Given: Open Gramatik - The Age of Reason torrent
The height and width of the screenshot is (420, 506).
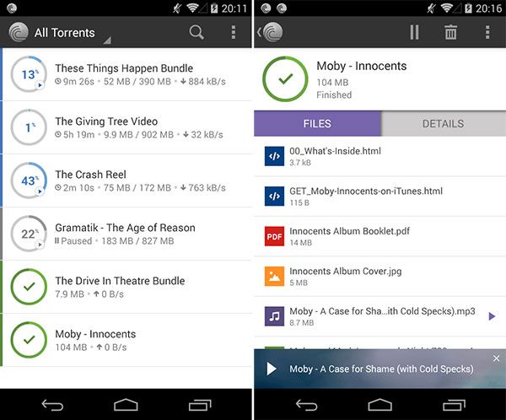Looking at the screenshot, I should pyautogui.click(x=127, y=234).
